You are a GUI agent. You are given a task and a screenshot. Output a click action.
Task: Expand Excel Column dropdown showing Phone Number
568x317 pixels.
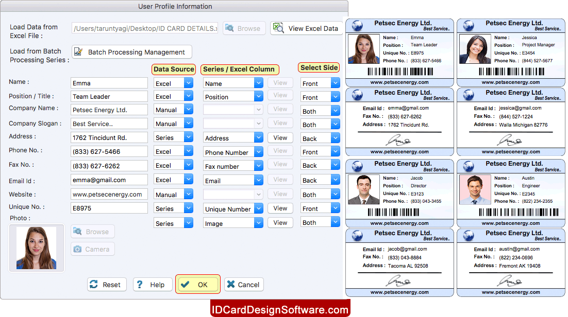point(258,152)
